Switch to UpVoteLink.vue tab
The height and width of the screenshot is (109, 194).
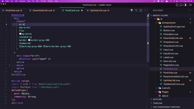pyautogui.click(x=98, y=11)
